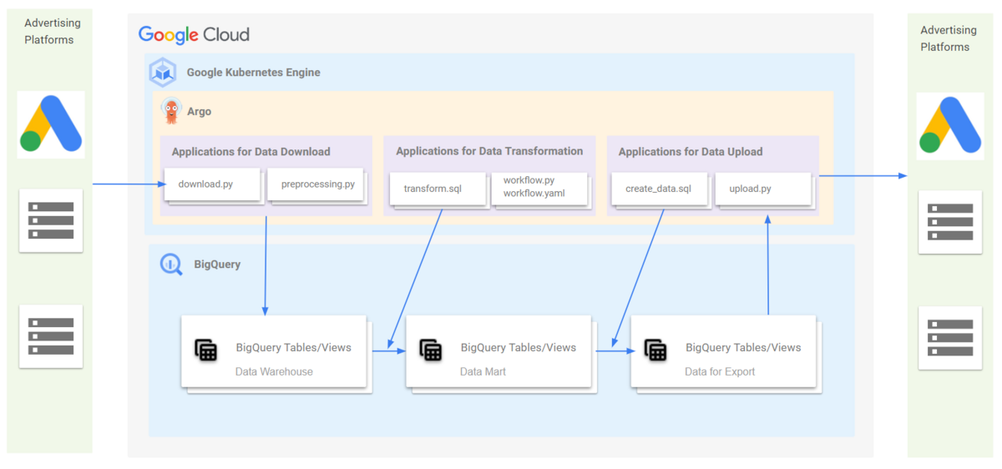Click the BigQuery magnifier icon
The width and height of the screenshot is (1002, 469).
click(171, 265)
